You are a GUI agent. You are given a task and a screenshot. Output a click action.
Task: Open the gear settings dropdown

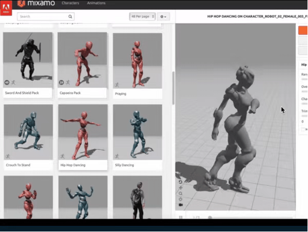click(x=163, y=17)
